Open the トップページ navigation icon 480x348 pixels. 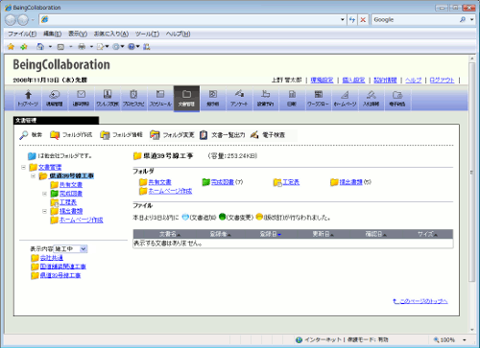click(28, 99)
